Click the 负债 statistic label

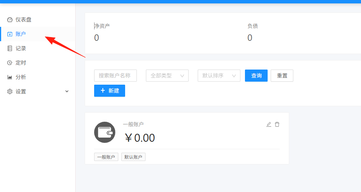(x=253, y=26)
